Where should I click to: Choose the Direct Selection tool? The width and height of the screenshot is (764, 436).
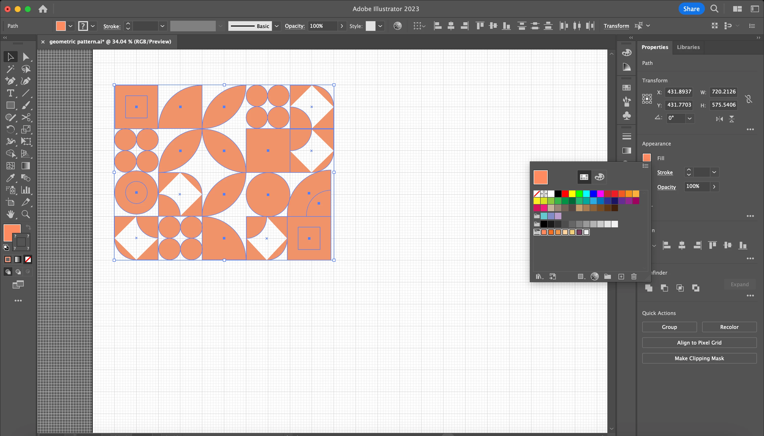[26, 57]
